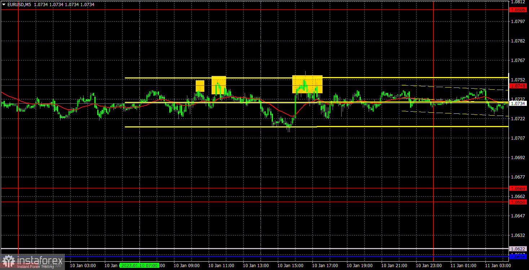Click the 10 Jan 23:00 time axis label
This screenshot has height=270, width=529.
click(429, 265)
